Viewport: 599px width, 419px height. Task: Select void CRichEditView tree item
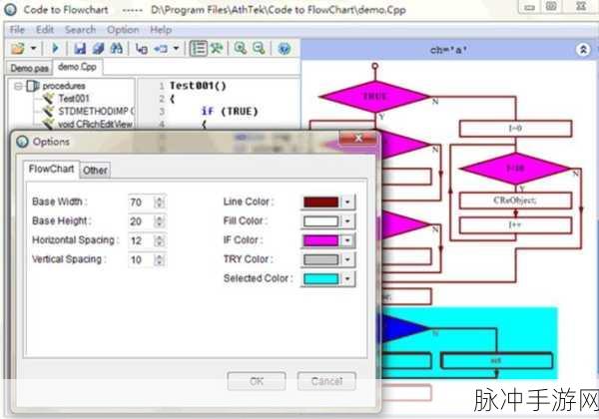95,124
